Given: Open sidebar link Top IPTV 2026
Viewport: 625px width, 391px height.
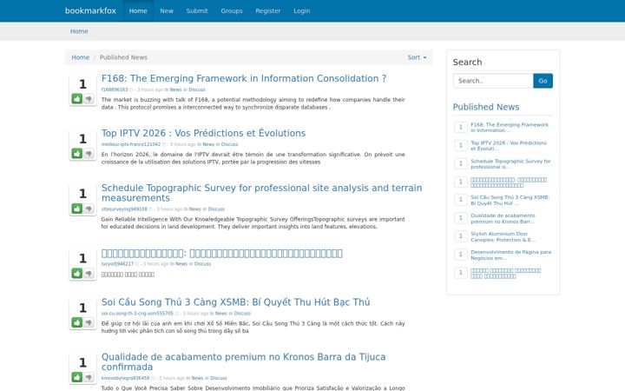Looking at the screenshot, I should point(509,146).
